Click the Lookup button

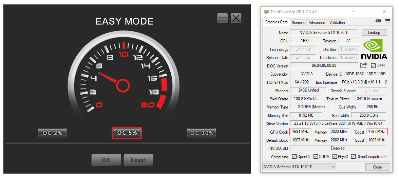[374, 32]
